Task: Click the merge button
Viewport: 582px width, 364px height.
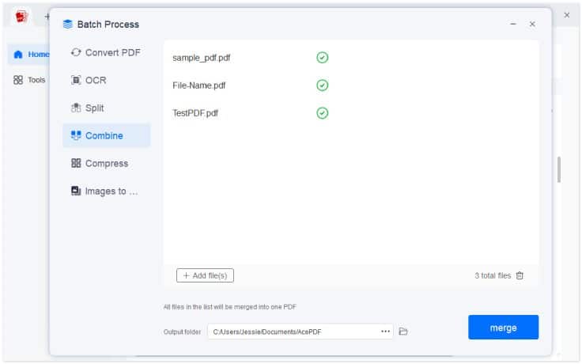Action: [x=503, y=328]
